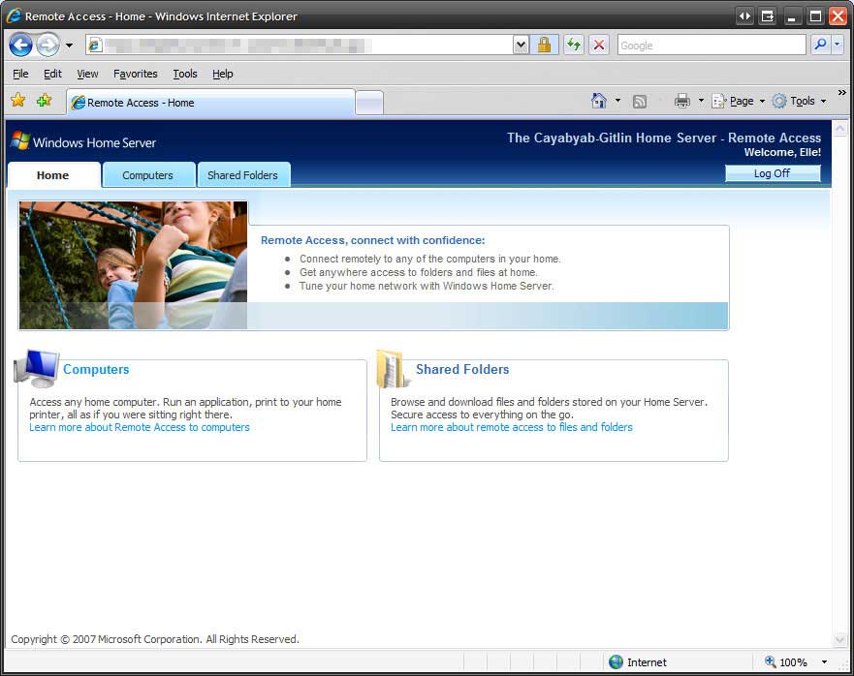
Task: Switch to the Computers tab
Action: 147,174
